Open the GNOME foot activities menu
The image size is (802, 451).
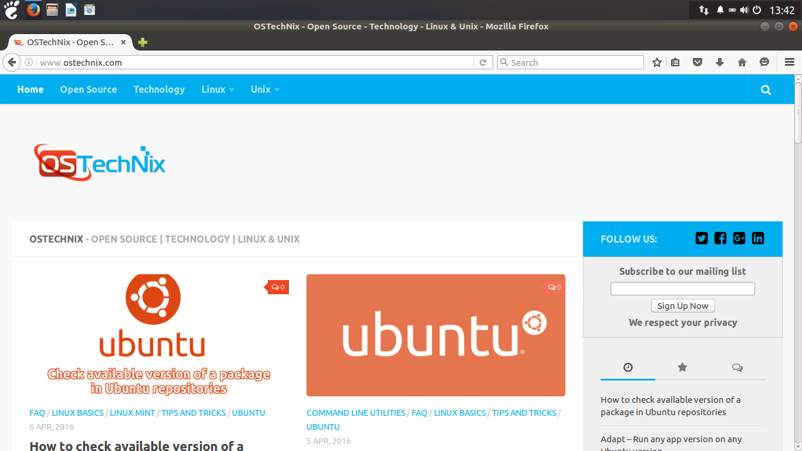click(x=11, y=9)
